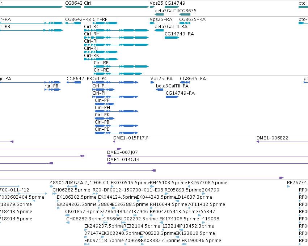The image size is (308, 246).
Task: Select transcript CG8642-RB
Action: pos(73,23)
